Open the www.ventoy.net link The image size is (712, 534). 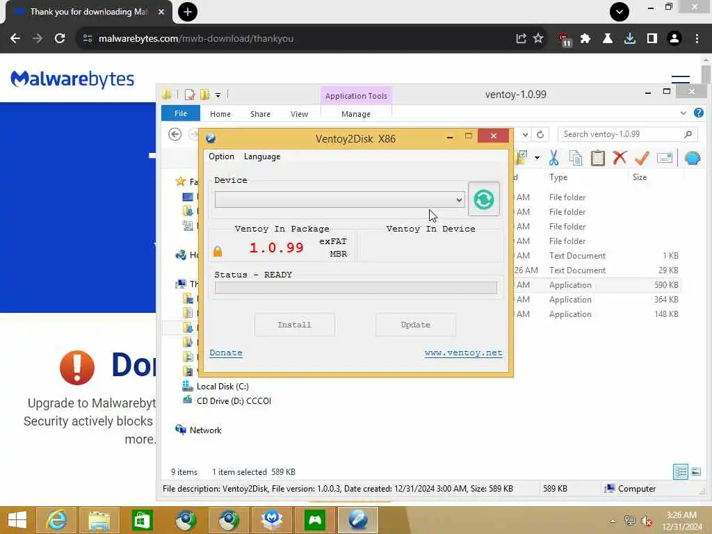click(x=464, y=353)
